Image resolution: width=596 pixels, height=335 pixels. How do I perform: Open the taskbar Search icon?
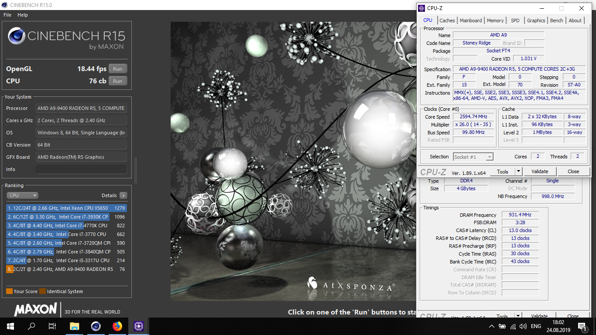[31, 326]
